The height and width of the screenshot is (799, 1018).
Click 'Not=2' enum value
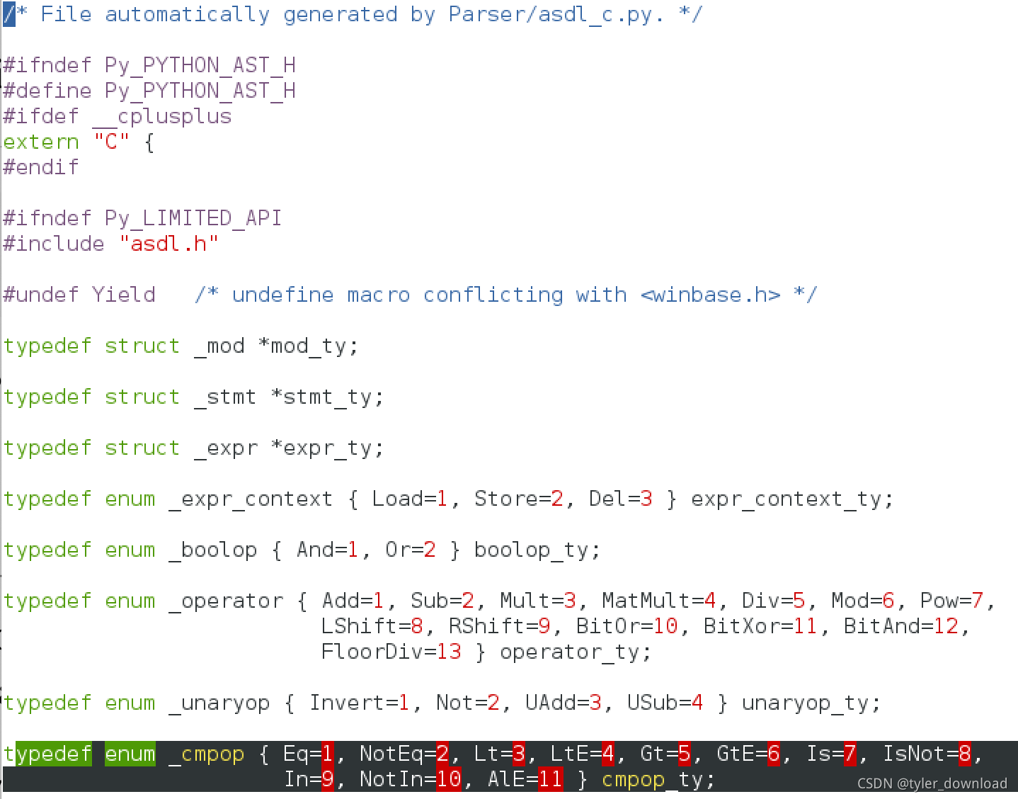click(x=467, y=703)
